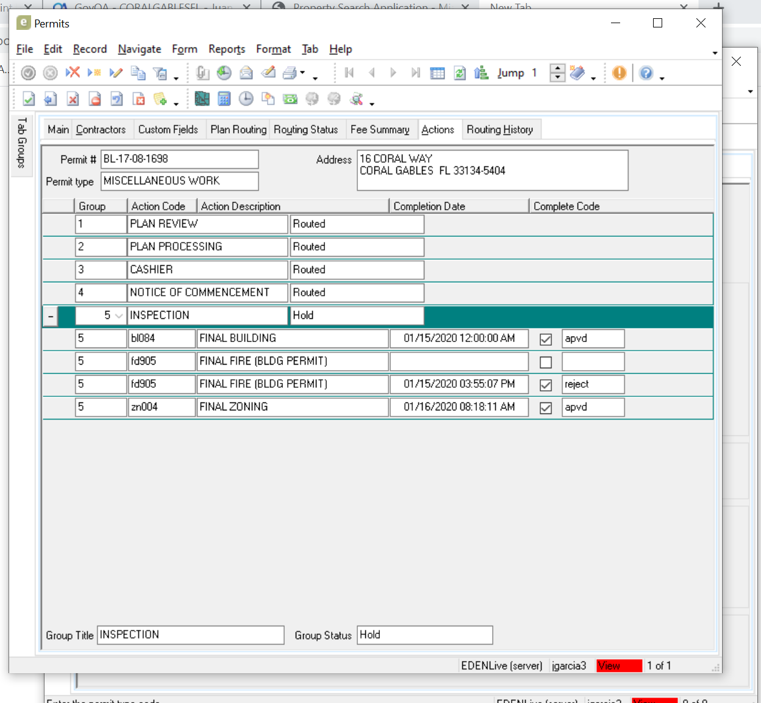Open the group number 5 dropdown
Viewport: 761px width, 703px height.
tap(119, 316)
